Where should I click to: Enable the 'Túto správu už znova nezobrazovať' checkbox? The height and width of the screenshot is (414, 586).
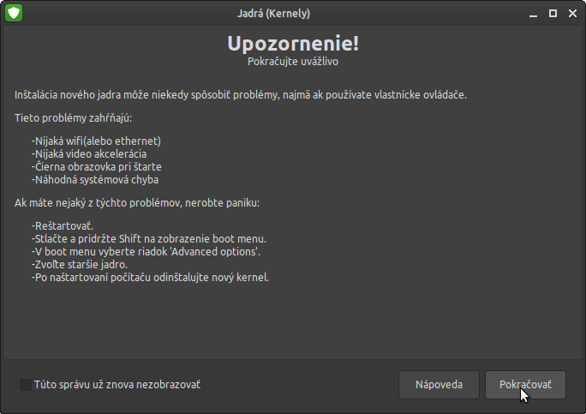pyautogui.click(x=25, y=385)
